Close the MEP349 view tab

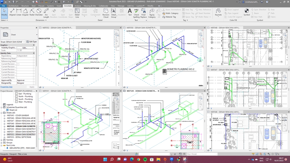[158, 91]
